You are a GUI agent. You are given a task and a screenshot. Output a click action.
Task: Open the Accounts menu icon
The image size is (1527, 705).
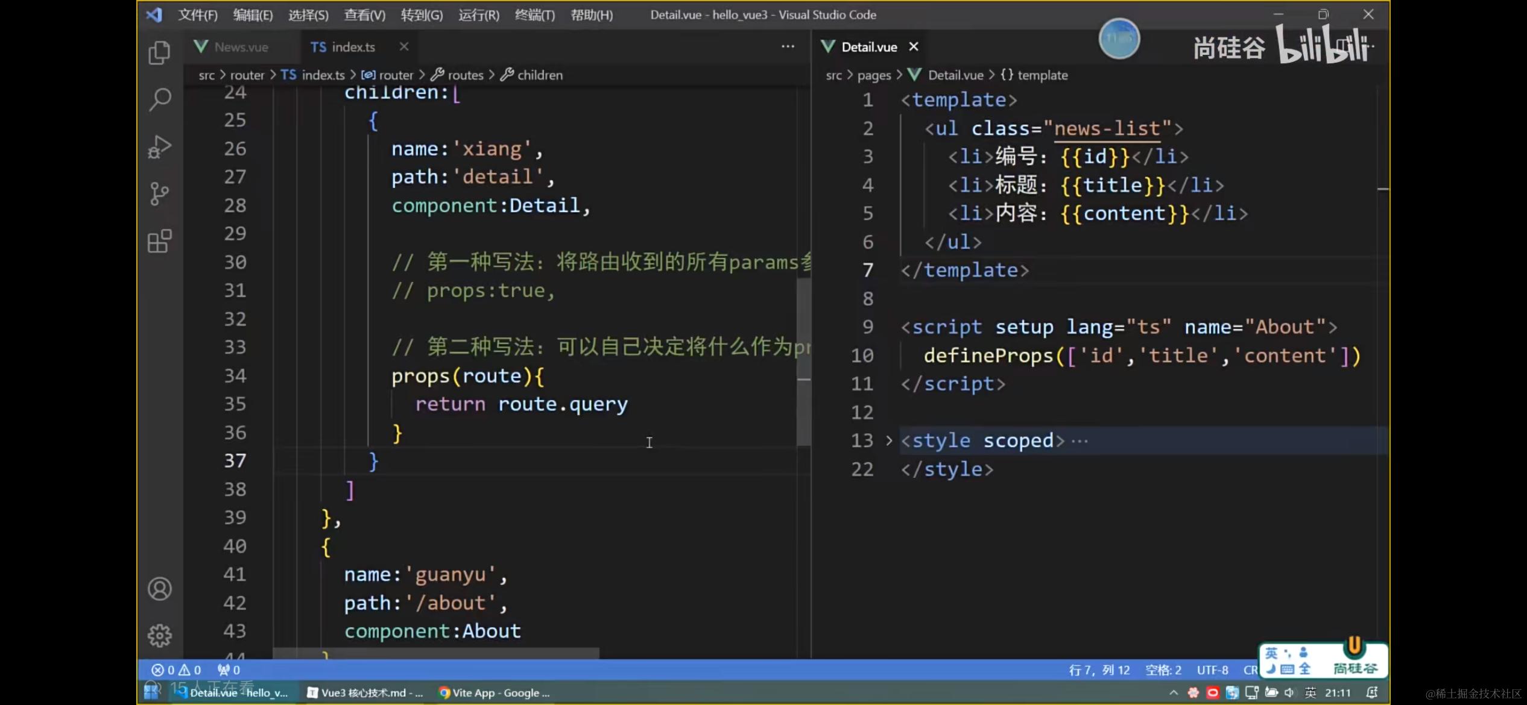[159, 589]
